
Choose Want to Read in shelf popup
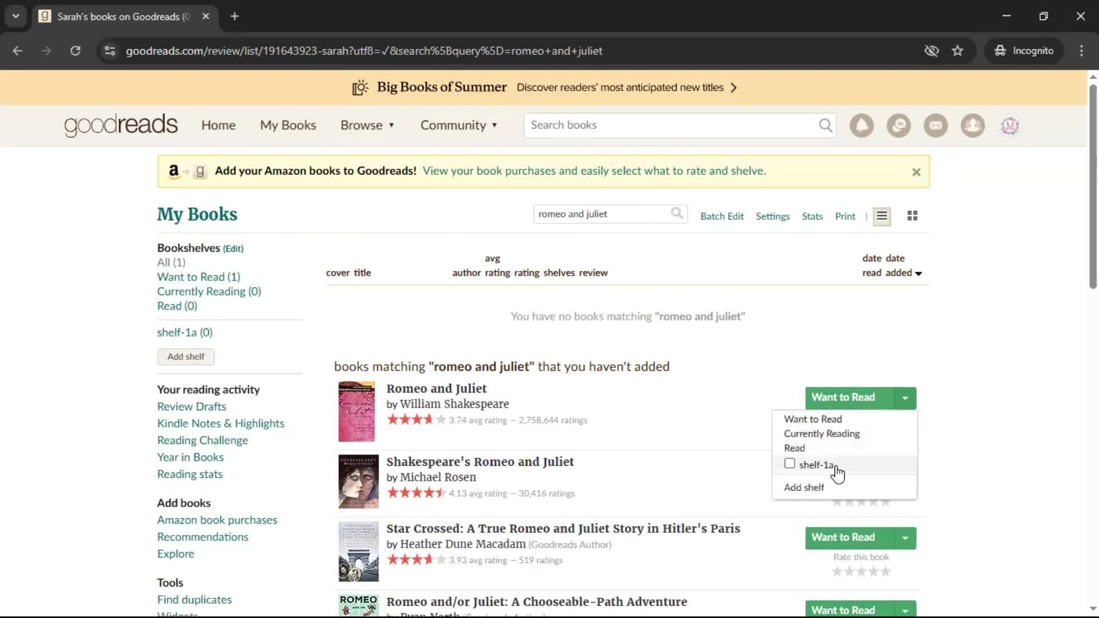coord(813,419)
